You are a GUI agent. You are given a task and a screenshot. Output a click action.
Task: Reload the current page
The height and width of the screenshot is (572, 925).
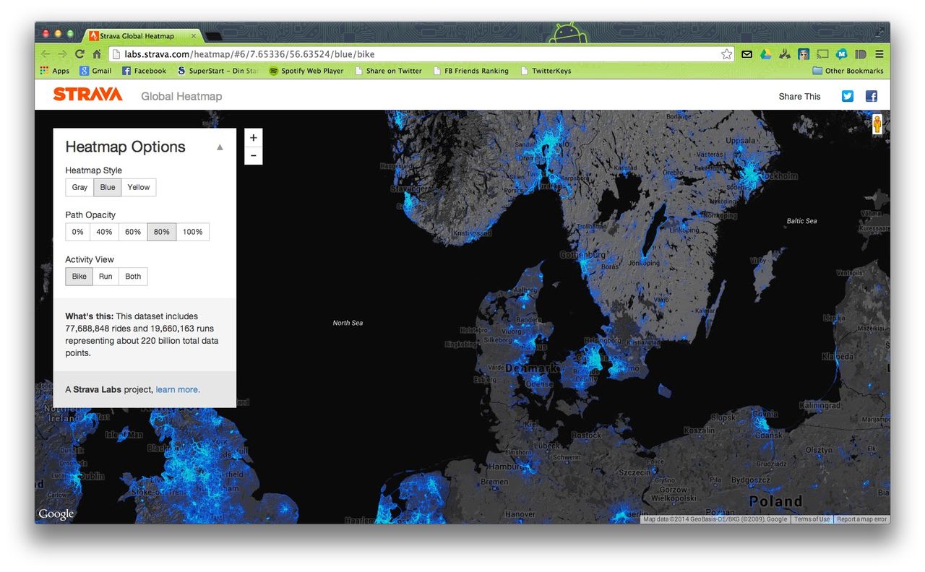click(x=79, y=54)
